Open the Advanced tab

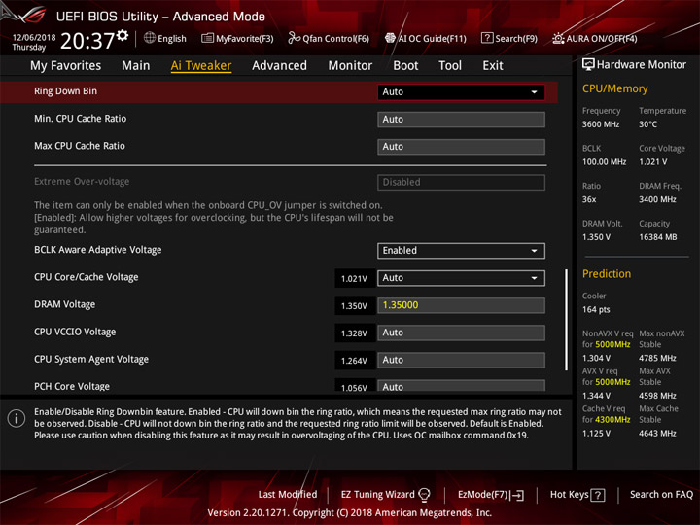pos(279,66)
